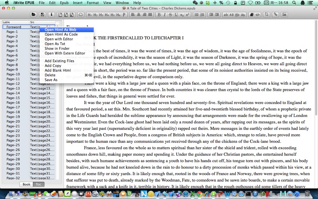This screenshot has height=199, width=318.
Task: Apply superscript formatting
Action: pos(188,15)
